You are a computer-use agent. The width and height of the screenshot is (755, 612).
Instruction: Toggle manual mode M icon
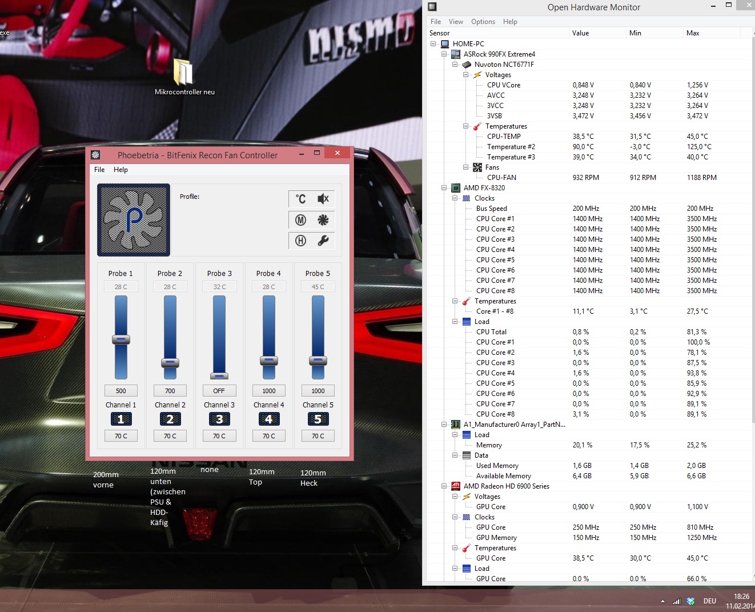click(301, 220)
